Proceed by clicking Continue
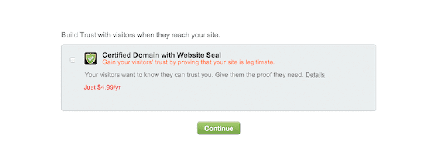 click(219, 128)
